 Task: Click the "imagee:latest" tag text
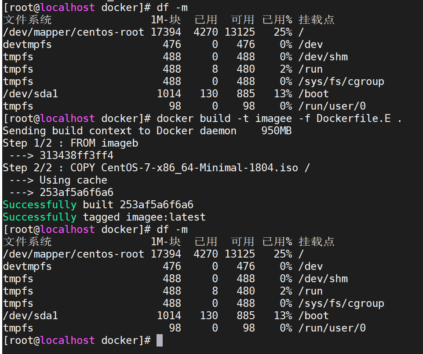pyautogui.click(x=165, y=217)
